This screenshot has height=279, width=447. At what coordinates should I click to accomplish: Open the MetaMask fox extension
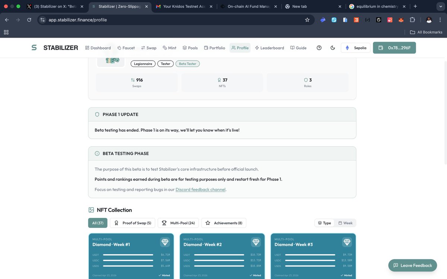pos(401,20)
